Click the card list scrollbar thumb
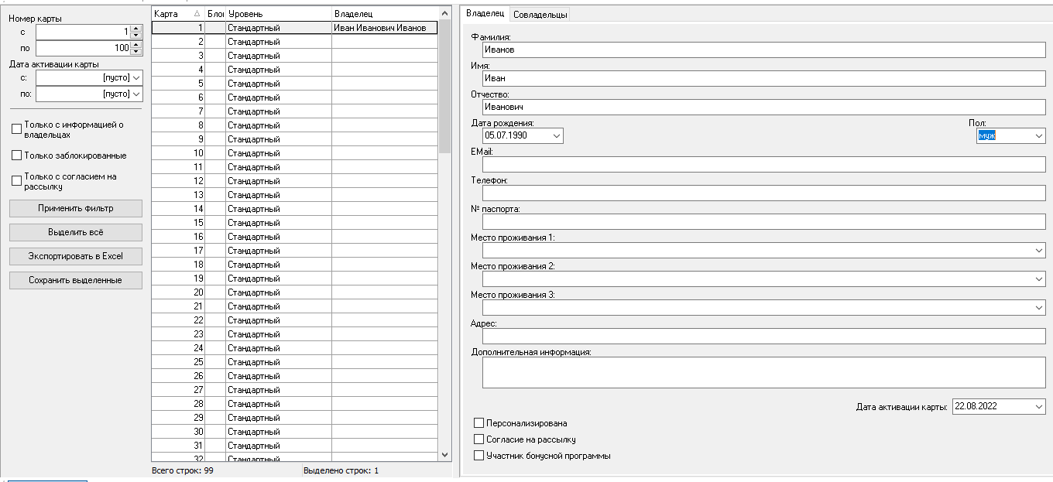 444,86
